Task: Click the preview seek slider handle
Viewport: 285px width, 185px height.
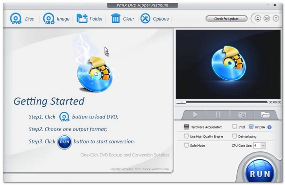Action: (x=181, y=102)
